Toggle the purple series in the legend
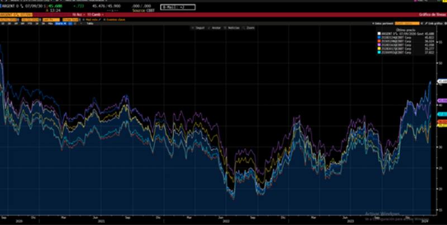 [x=379, y=45]
